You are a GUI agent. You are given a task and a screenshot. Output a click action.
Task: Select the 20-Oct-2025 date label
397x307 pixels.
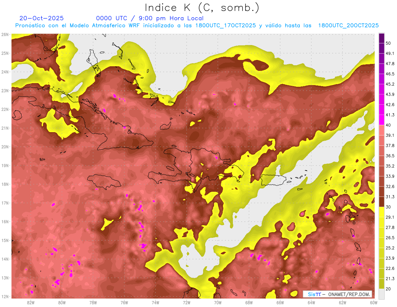(x=41, y=18)
